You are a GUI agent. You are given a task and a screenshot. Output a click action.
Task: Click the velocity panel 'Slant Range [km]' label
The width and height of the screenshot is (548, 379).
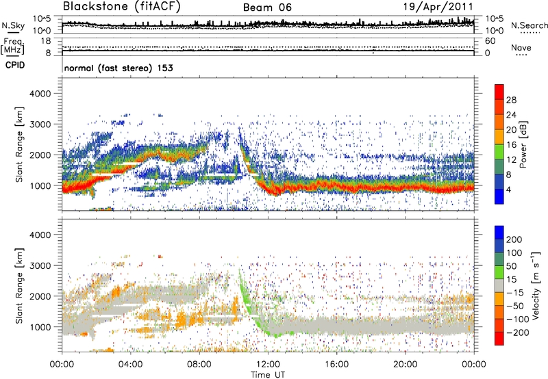19,285
